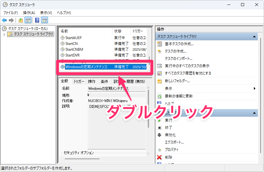Disable the task via 無効化
Viewport: 264px width, 172px height.
point(170,135)
